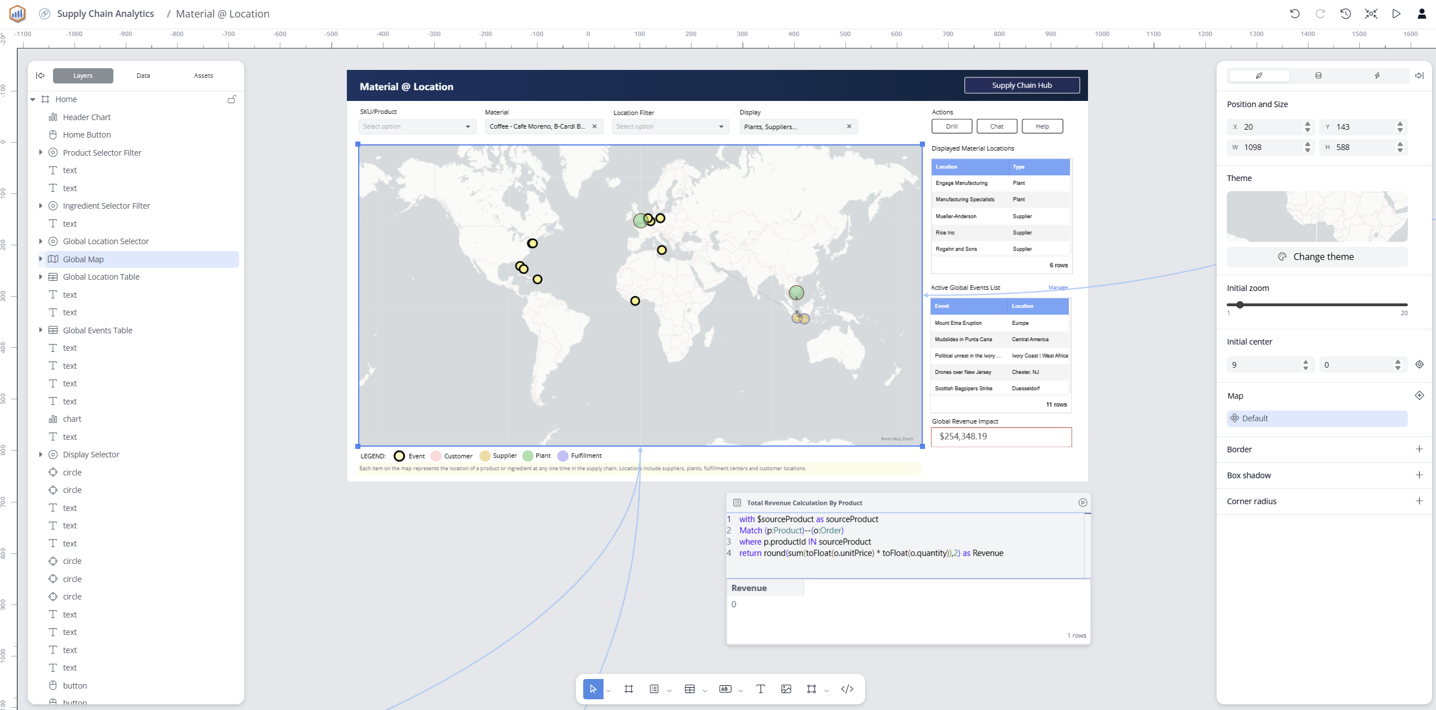
Task: Add a Corner radius property
Action: [1419, 501]
